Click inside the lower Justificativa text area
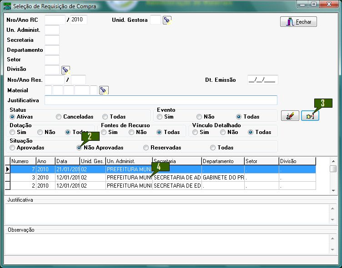This screenshot has width=342, height=268. 167,214
